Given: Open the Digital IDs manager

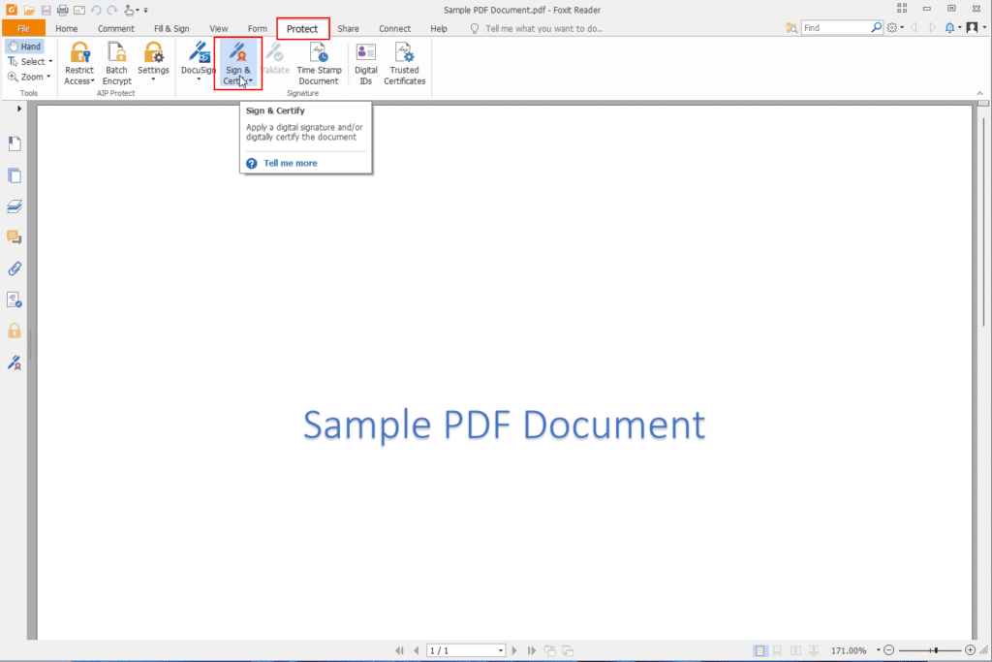Looking at the screenshot, I should pyautogui.click(x=365, y=63).
